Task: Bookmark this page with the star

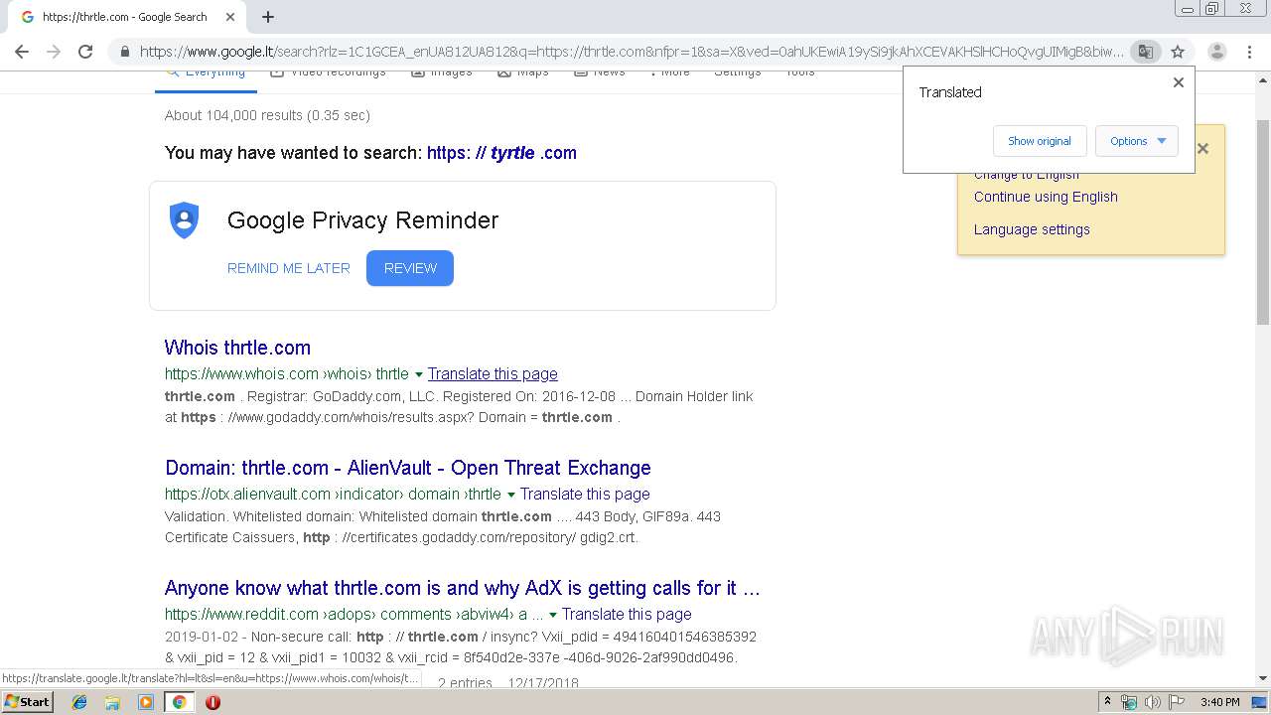Action: pos(1178,52)
